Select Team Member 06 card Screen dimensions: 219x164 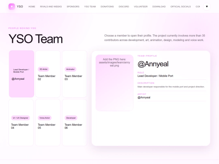coord(75,122)
